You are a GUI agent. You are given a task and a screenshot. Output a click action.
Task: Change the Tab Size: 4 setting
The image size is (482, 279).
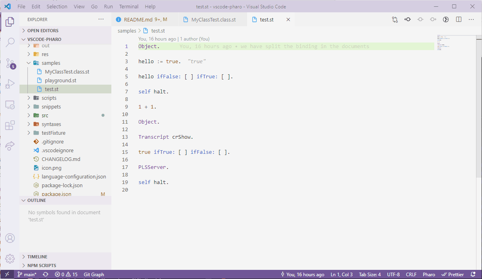tap(370, 274)
